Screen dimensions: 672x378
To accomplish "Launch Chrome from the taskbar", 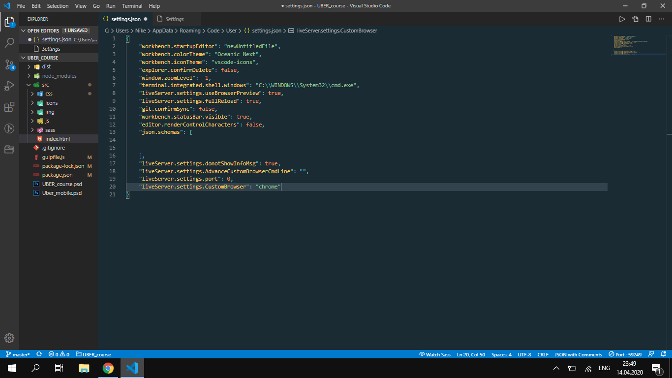I will click(108, 368).
